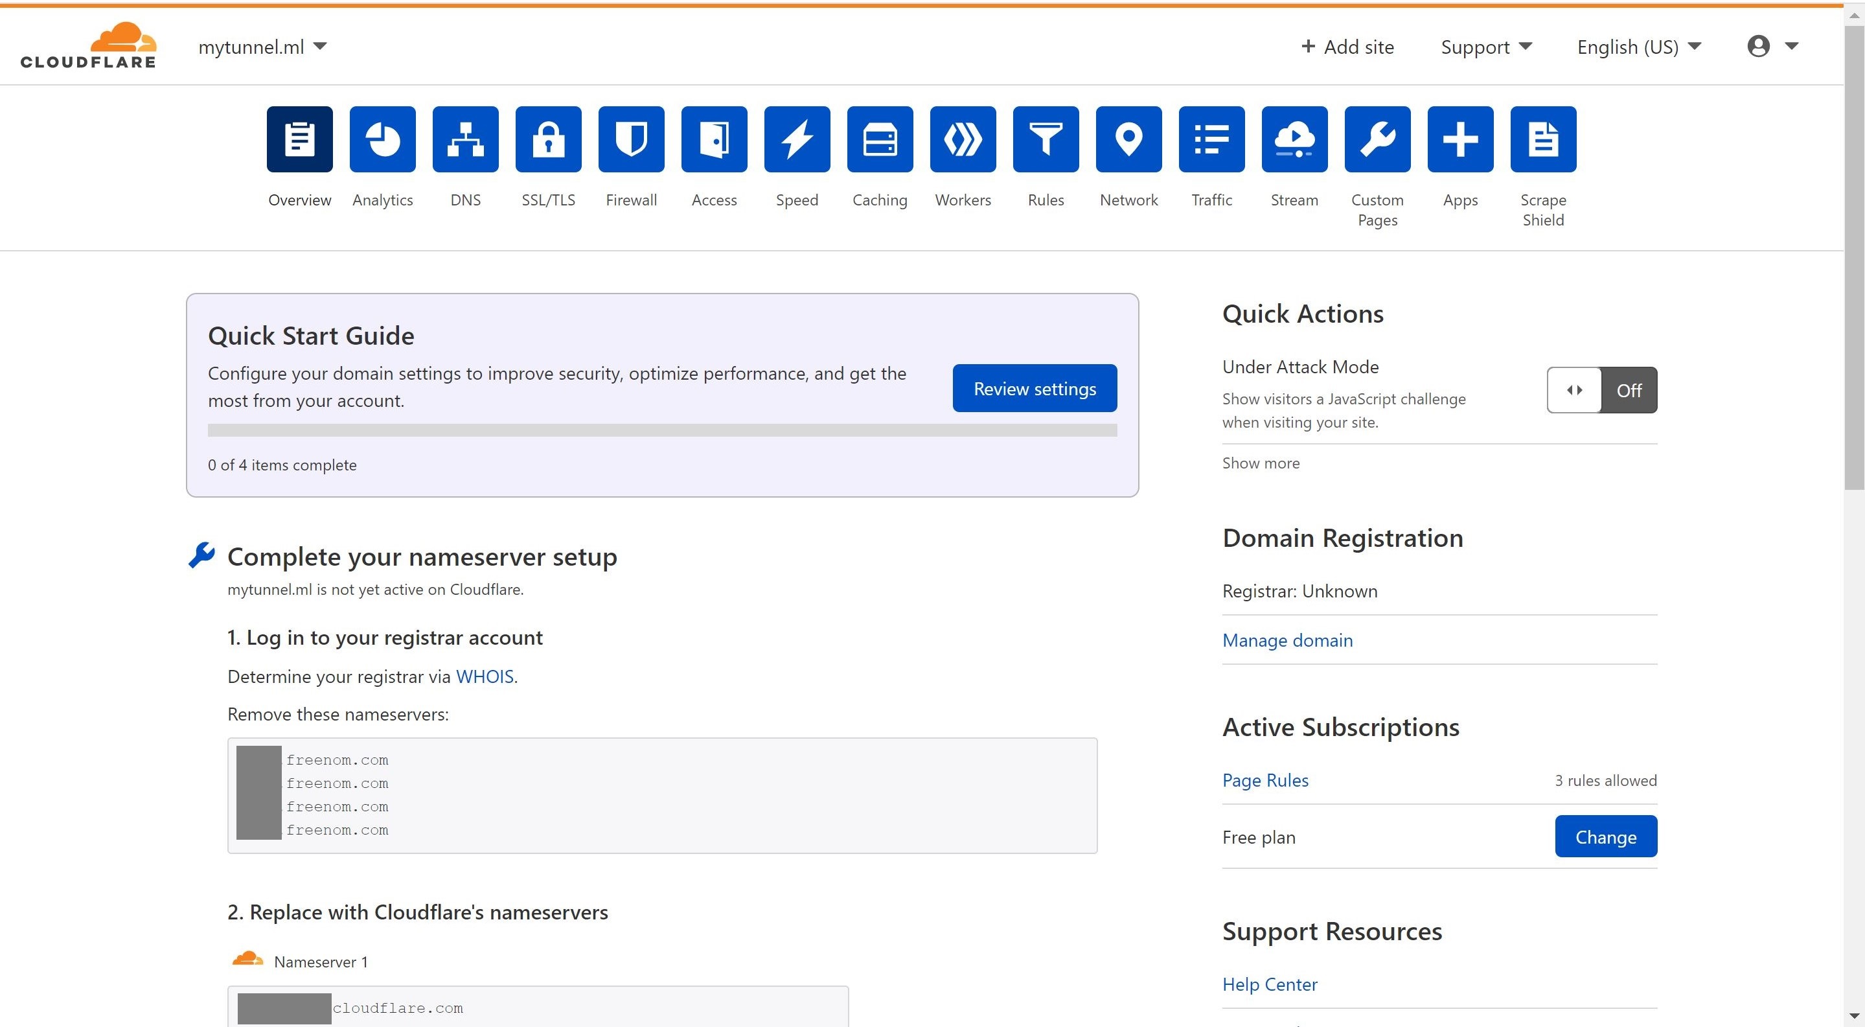Click the user account avatar icon
Viewport: 1865px width, 1027px height.
pos(1758,47)
